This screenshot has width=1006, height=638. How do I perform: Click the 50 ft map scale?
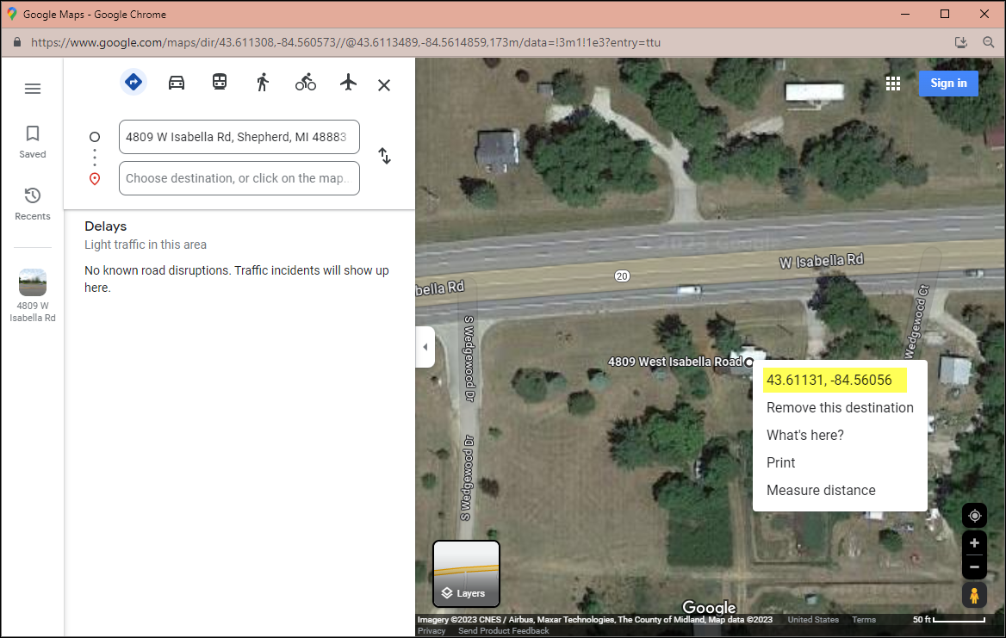949,619
